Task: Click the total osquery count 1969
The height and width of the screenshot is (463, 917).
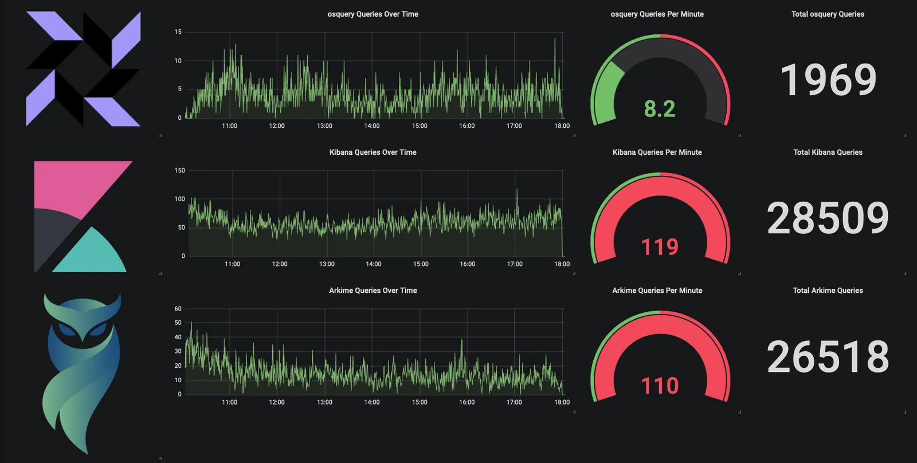Action: tap(828, 80)
